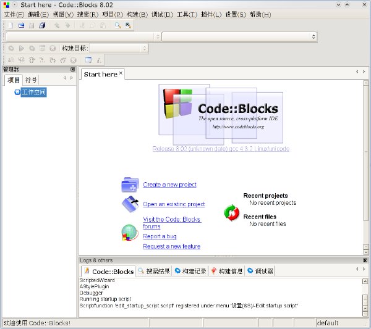Open the left code-completion combo box
Screen dimensions: 371x329
pyautogui.click(x=83, y=36)
